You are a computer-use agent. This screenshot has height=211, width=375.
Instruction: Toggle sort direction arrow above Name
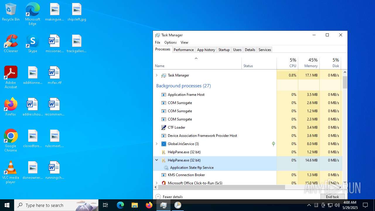click(x=196, y=58)
